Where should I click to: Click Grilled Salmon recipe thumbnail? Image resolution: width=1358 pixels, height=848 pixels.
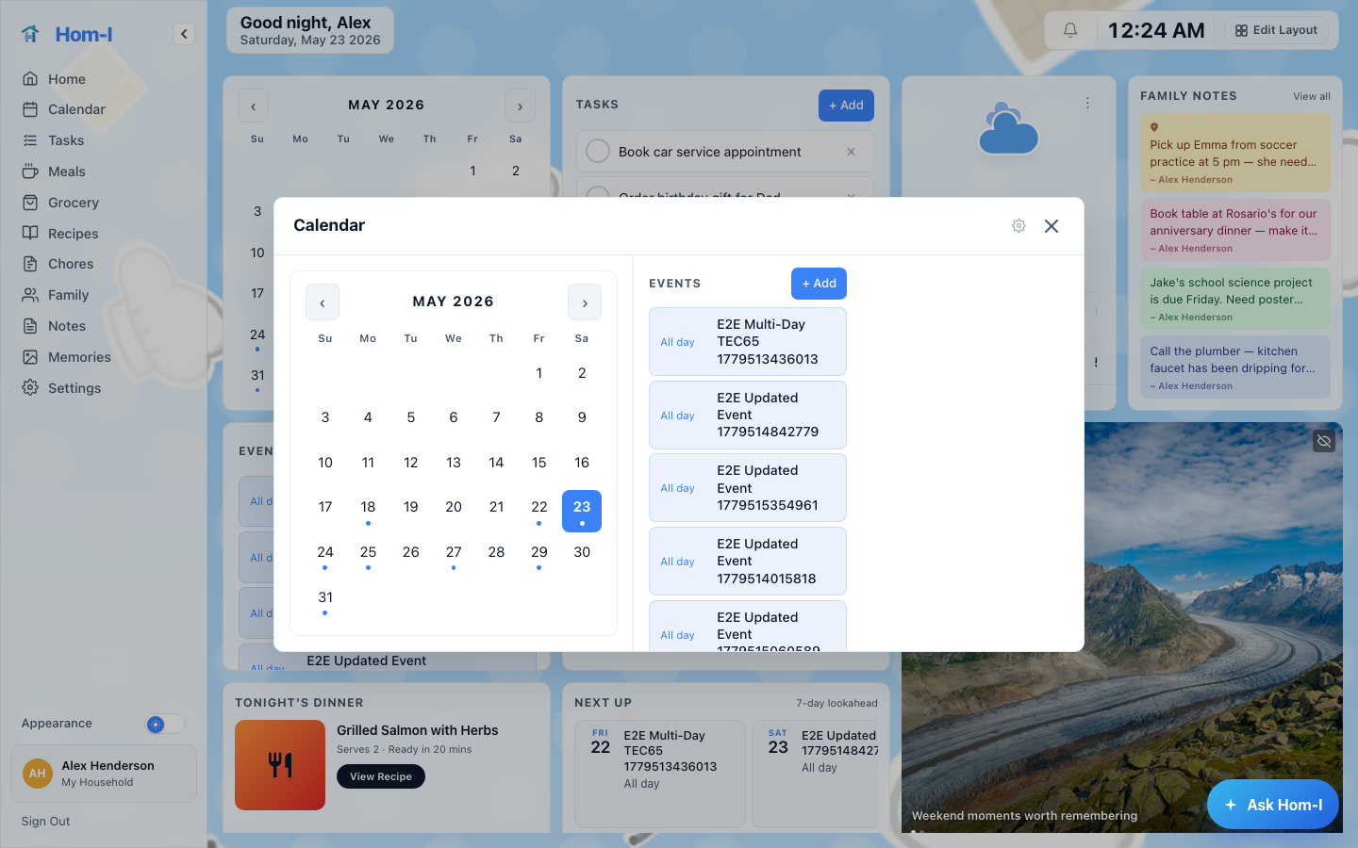280,765
